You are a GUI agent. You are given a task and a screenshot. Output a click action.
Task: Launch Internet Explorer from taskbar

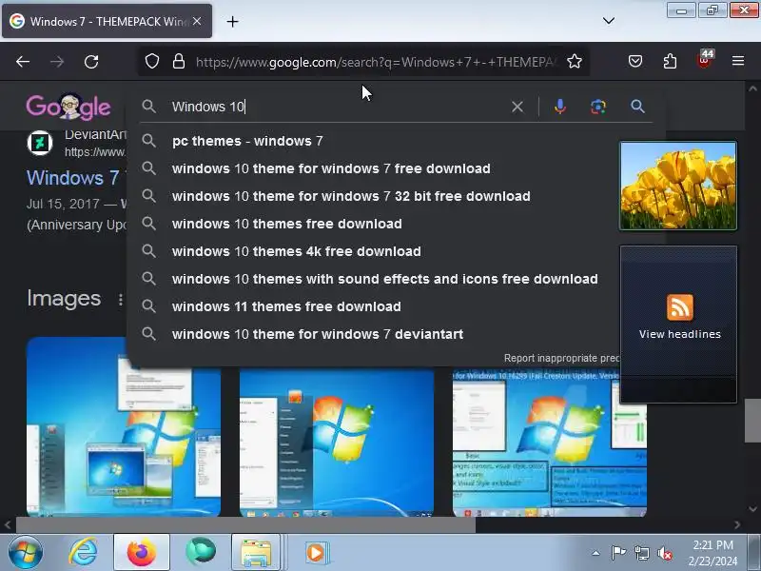pyautogui.click(x=83, y=553)
